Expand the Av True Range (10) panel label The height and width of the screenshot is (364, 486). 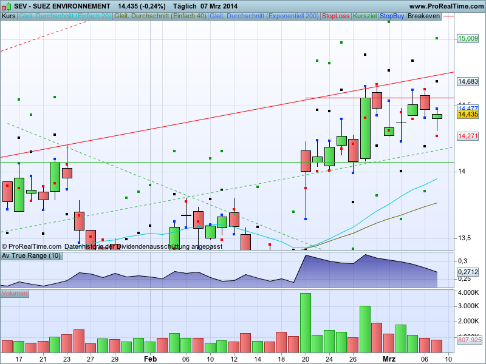pyautogui.click(x=32, y=256)
